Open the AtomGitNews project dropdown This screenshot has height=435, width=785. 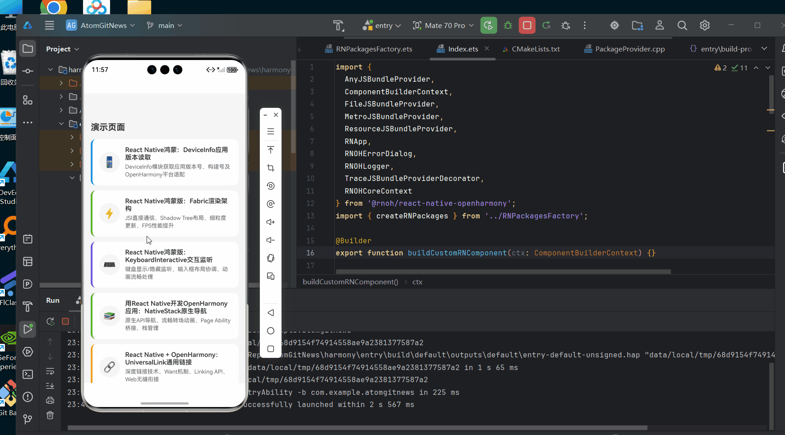pyautogui.click(x=101, y=26)
